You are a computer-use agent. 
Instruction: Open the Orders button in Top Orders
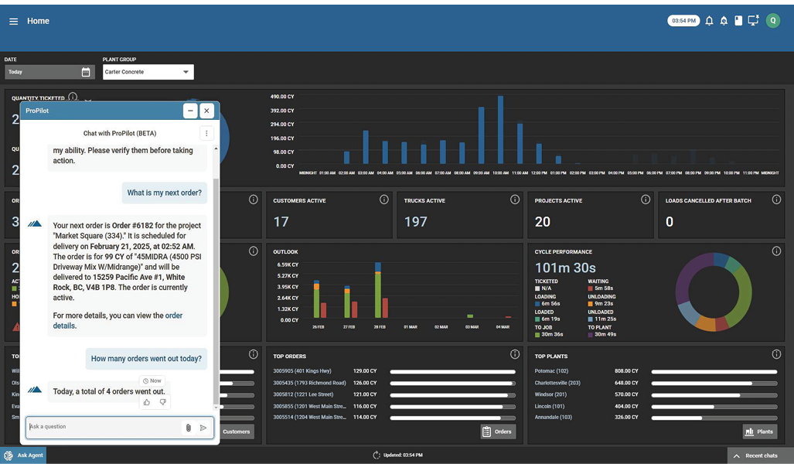point(498,432)
